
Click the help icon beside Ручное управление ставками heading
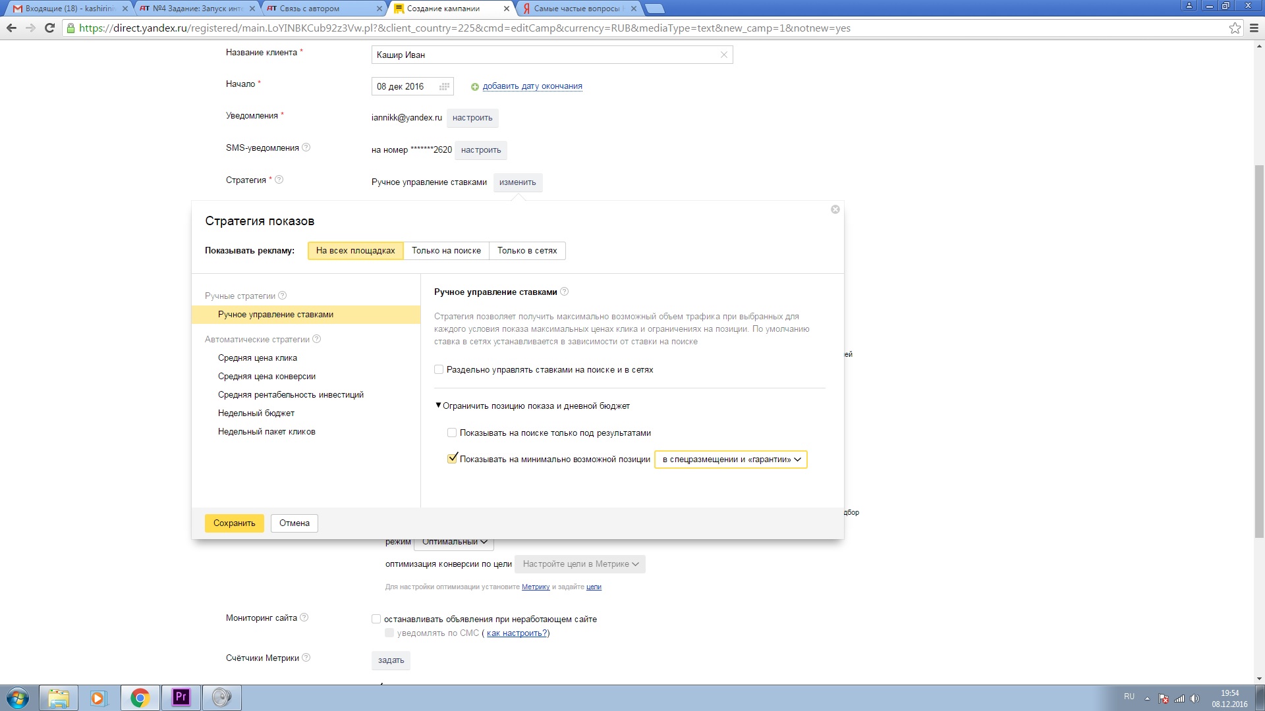tap(564, 292)
